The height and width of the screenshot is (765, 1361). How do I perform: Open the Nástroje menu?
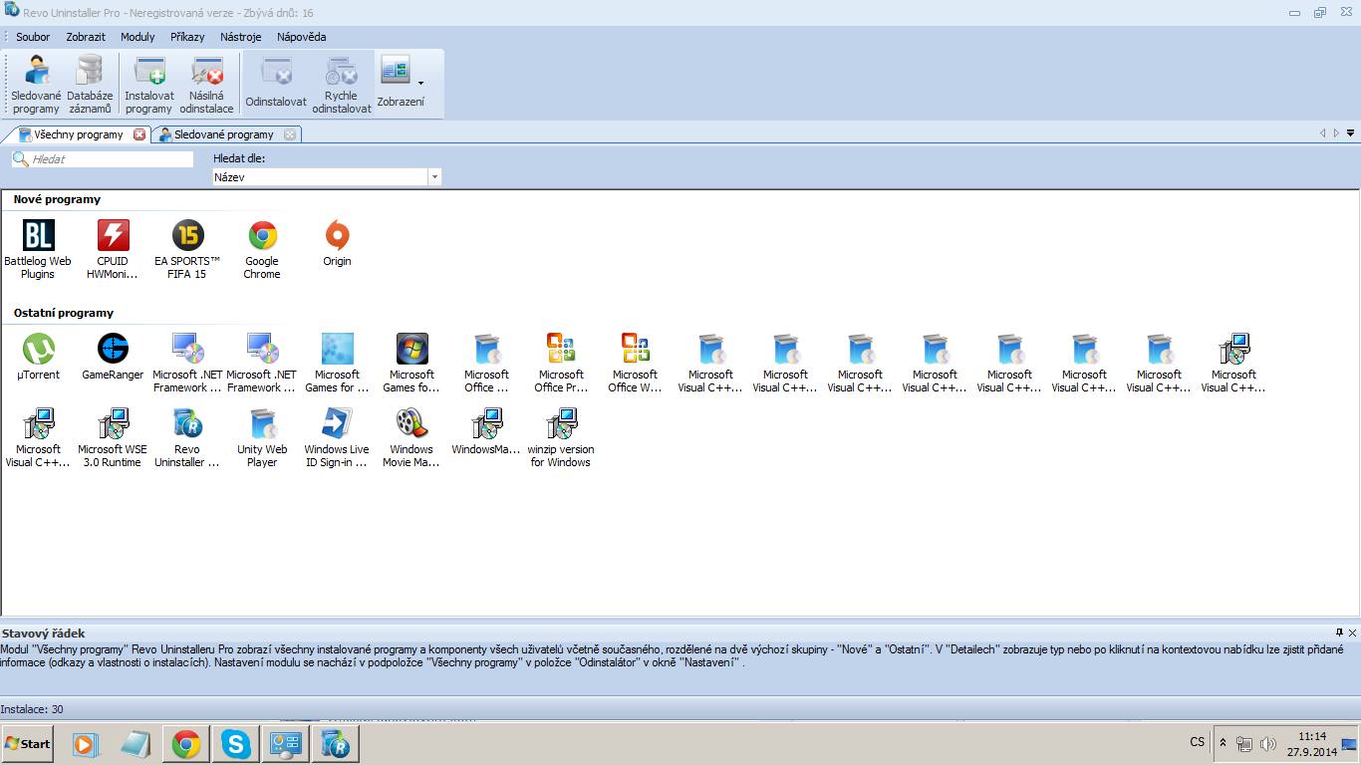240,37
